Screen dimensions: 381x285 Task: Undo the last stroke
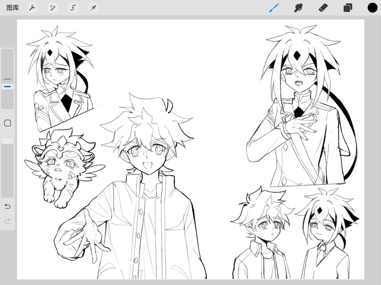coord(8,207)
